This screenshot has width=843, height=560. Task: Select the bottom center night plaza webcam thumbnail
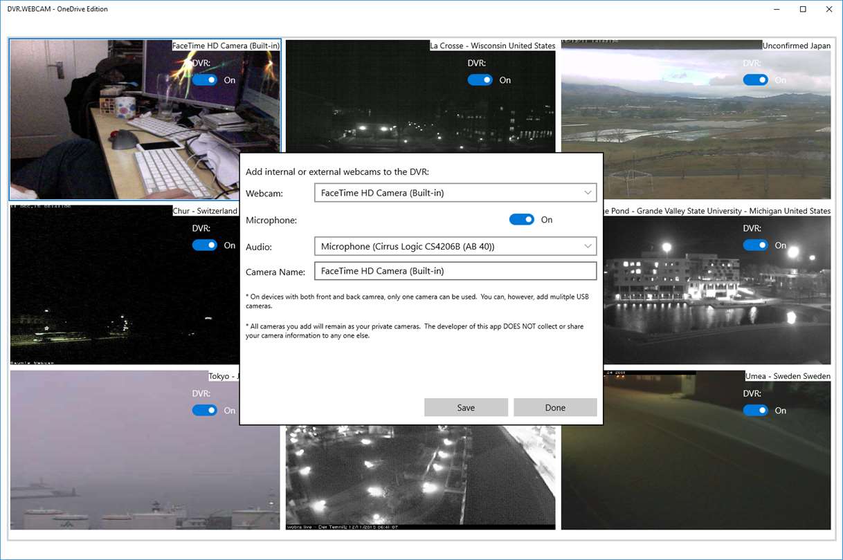[x=420, y=477]
